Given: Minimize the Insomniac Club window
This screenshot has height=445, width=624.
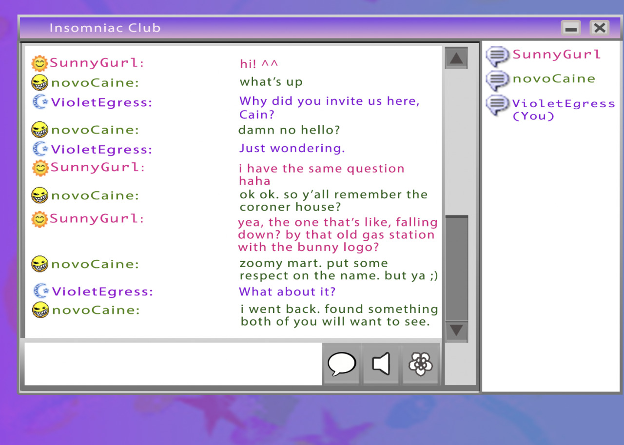Looking at the screenshot, I should pyautogui.click(x=570, y=28).
